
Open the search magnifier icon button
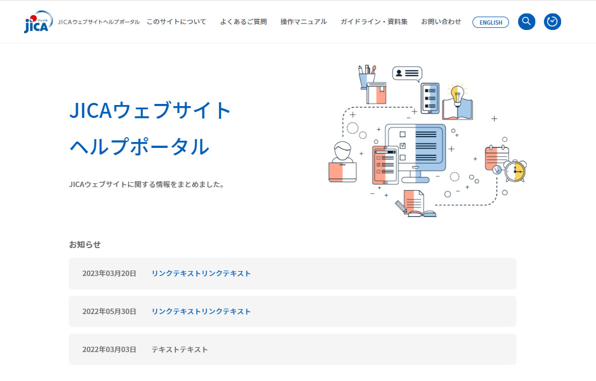click(526, 21)
